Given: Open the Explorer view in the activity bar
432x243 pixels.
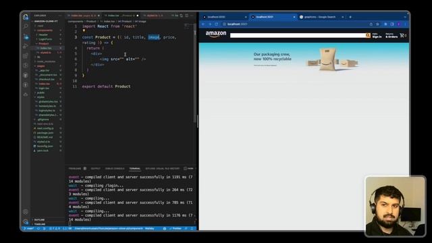Looking at the screenshot, I should click(26, 17).
